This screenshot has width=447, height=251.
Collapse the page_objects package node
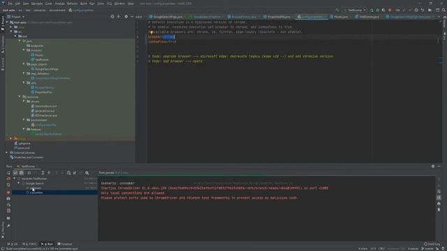pos(24,64)
